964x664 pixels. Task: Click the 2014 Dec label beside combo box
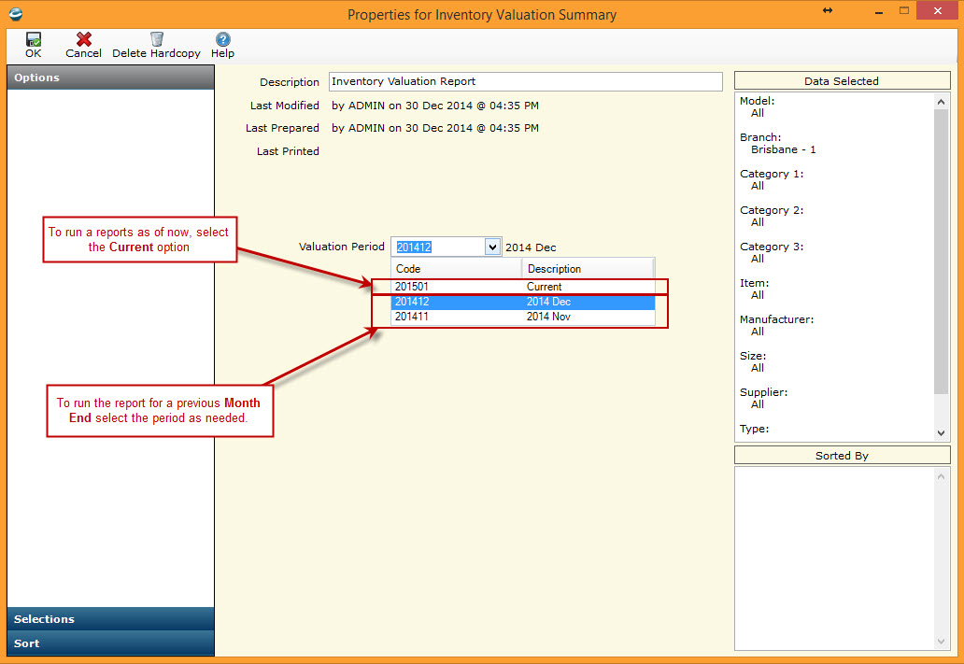531,247
